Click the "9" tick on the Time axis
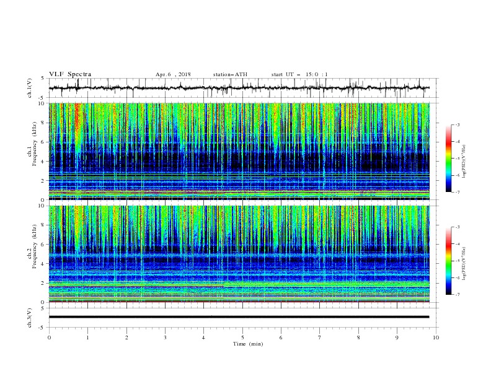This screenshot has width=491, height=379. (x=397, y=338)
